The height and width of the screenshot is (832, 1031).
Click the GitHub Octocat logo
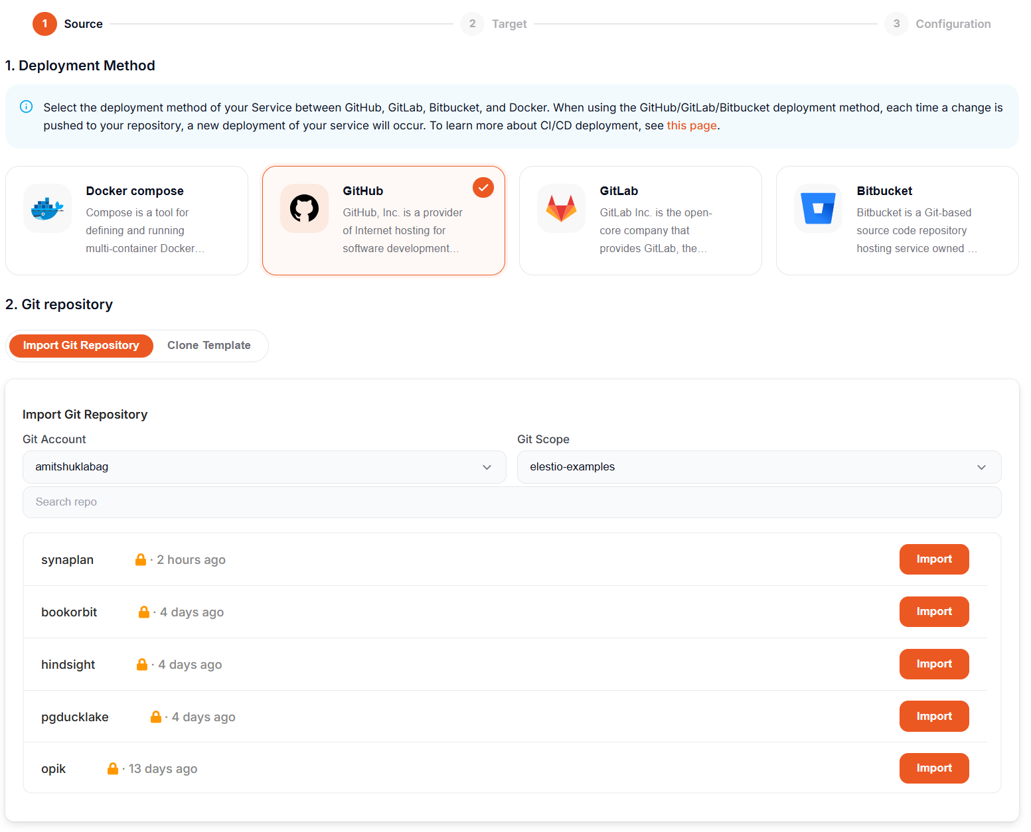coord(304,208)
